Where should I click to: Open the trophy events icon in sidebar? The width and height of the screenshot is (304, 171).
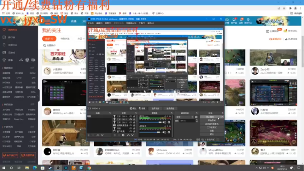pos(4,60)
